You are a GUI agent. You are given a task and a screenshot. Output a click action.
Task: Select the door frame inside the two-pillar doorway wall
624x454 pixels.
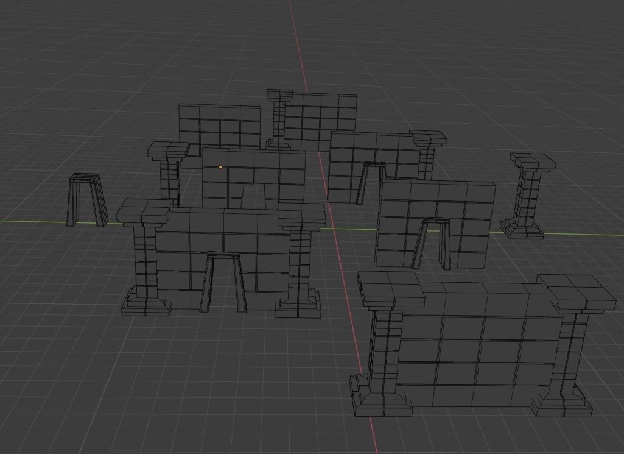[223, 282]
